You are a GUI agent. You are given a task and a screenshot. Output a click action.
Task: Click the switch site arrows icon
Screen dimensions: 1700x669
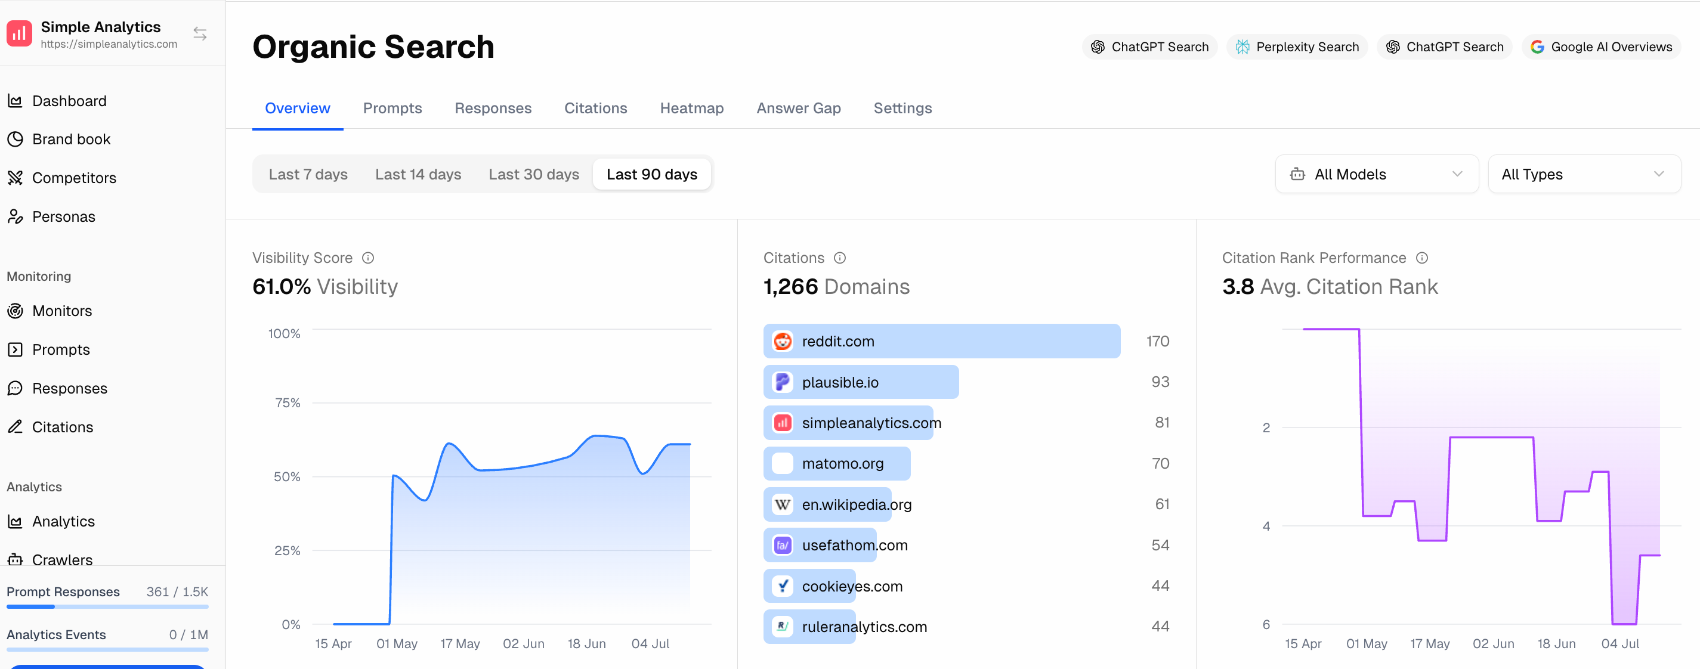(200, 33)
